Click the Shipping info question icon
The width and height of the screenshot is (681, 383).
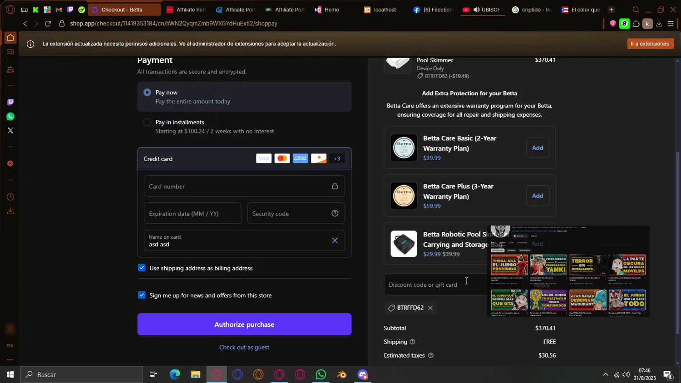[412, 342]
